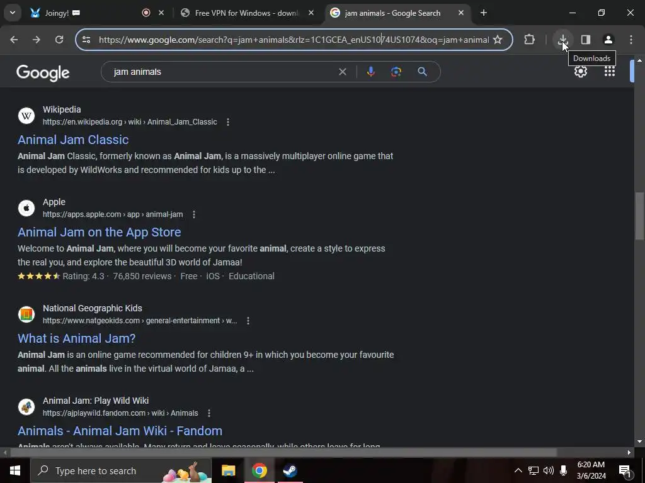Screen dimensions: 645x483
Task: Open the Animal Jam Classic Wikipedia result
Action: coord(73,140)
